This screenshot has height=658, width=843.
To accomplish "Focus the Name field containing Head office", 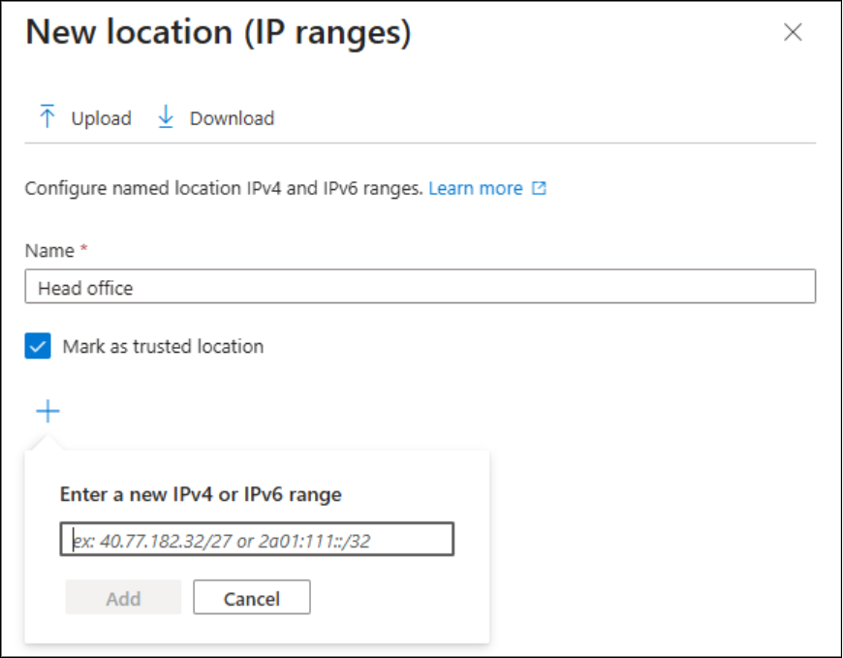I will tap(420, 287).
